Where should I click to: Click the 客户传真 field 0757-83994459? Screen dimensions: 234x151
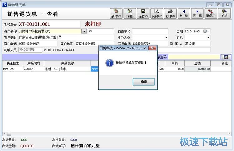[x=94, y=44]
